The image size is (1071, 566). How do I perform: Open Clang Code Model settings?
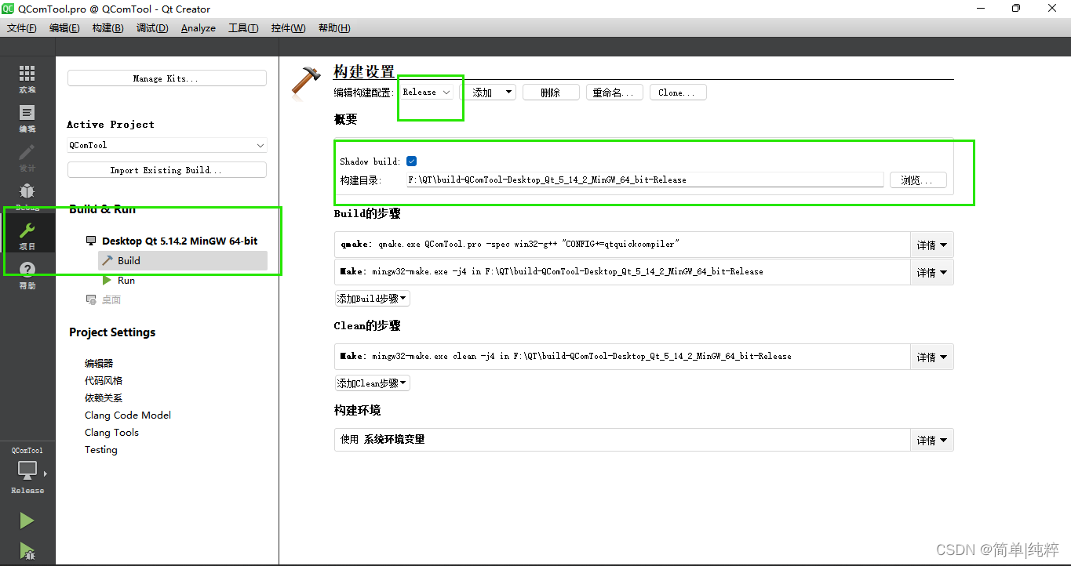[x=128, y=415]
